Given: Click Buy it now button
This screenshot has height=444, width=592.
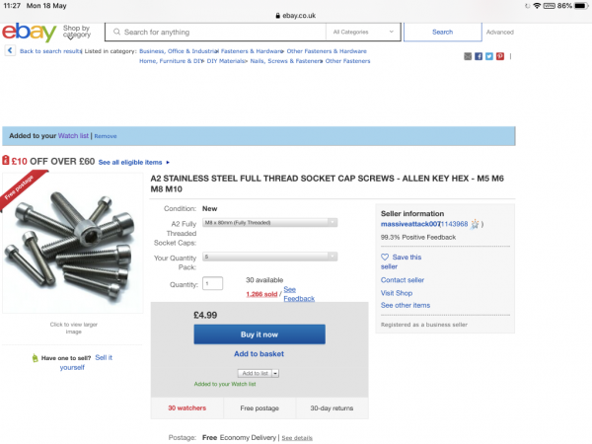Looking at the screenshot, I should coord(259,333).
